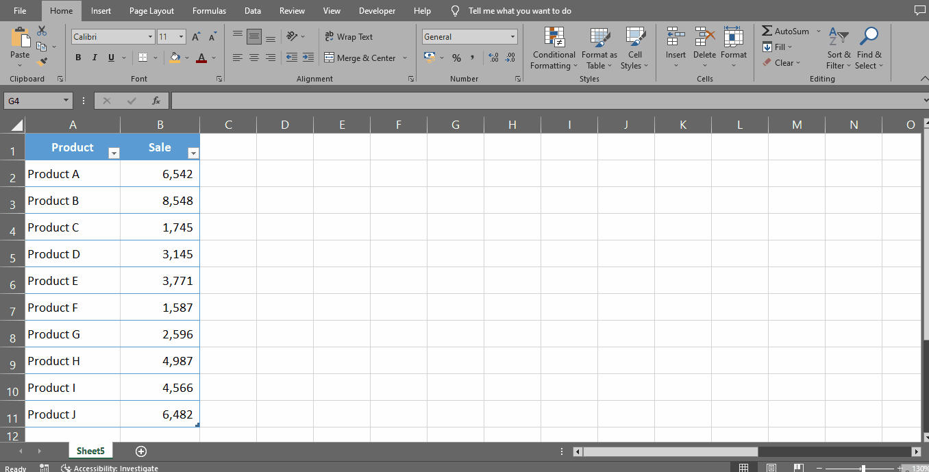
Task: Open the Product column filter dropdown
Action: point(114,153)
